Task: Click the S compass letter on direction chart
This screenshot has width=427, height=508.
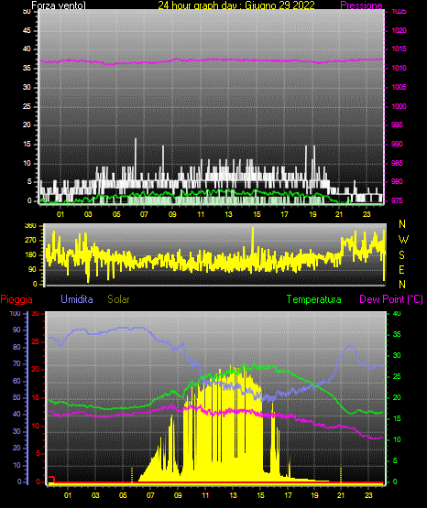Action: (x=402, y=255)
